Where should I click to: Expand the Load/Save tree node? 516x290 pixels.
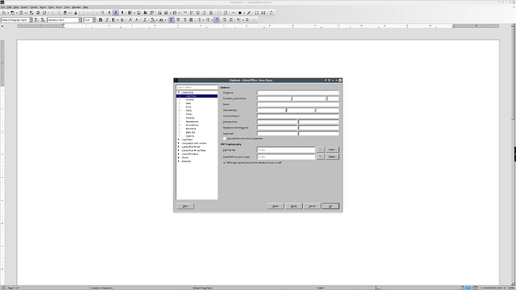pos(179,140)
